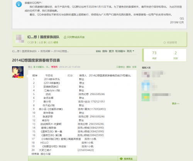
Task: Click the blue info notice icon
Action: 19,4
